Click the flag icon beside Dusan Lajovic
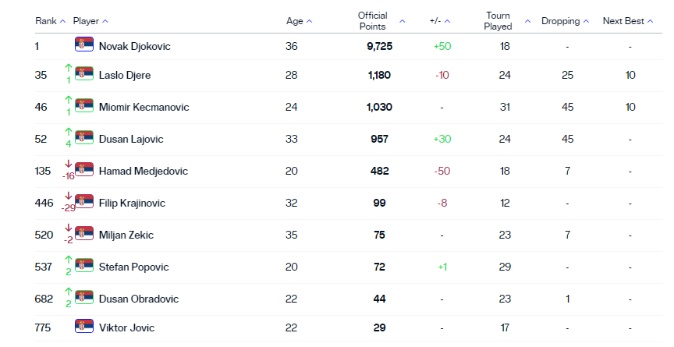The width and height of the screenshot is (674, 347). (84, 139)
